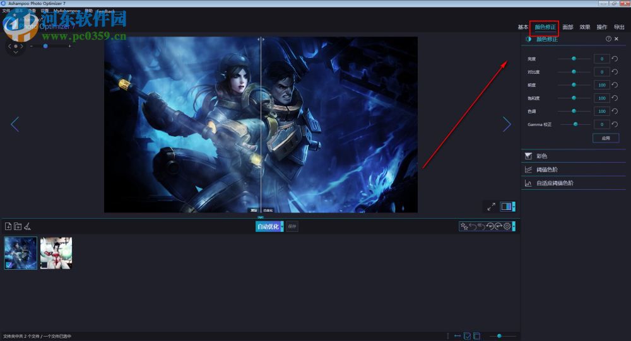Close the 颜色修正 panel
The image size is (631, 341).
pyautogui.click(x=616, y=38)
